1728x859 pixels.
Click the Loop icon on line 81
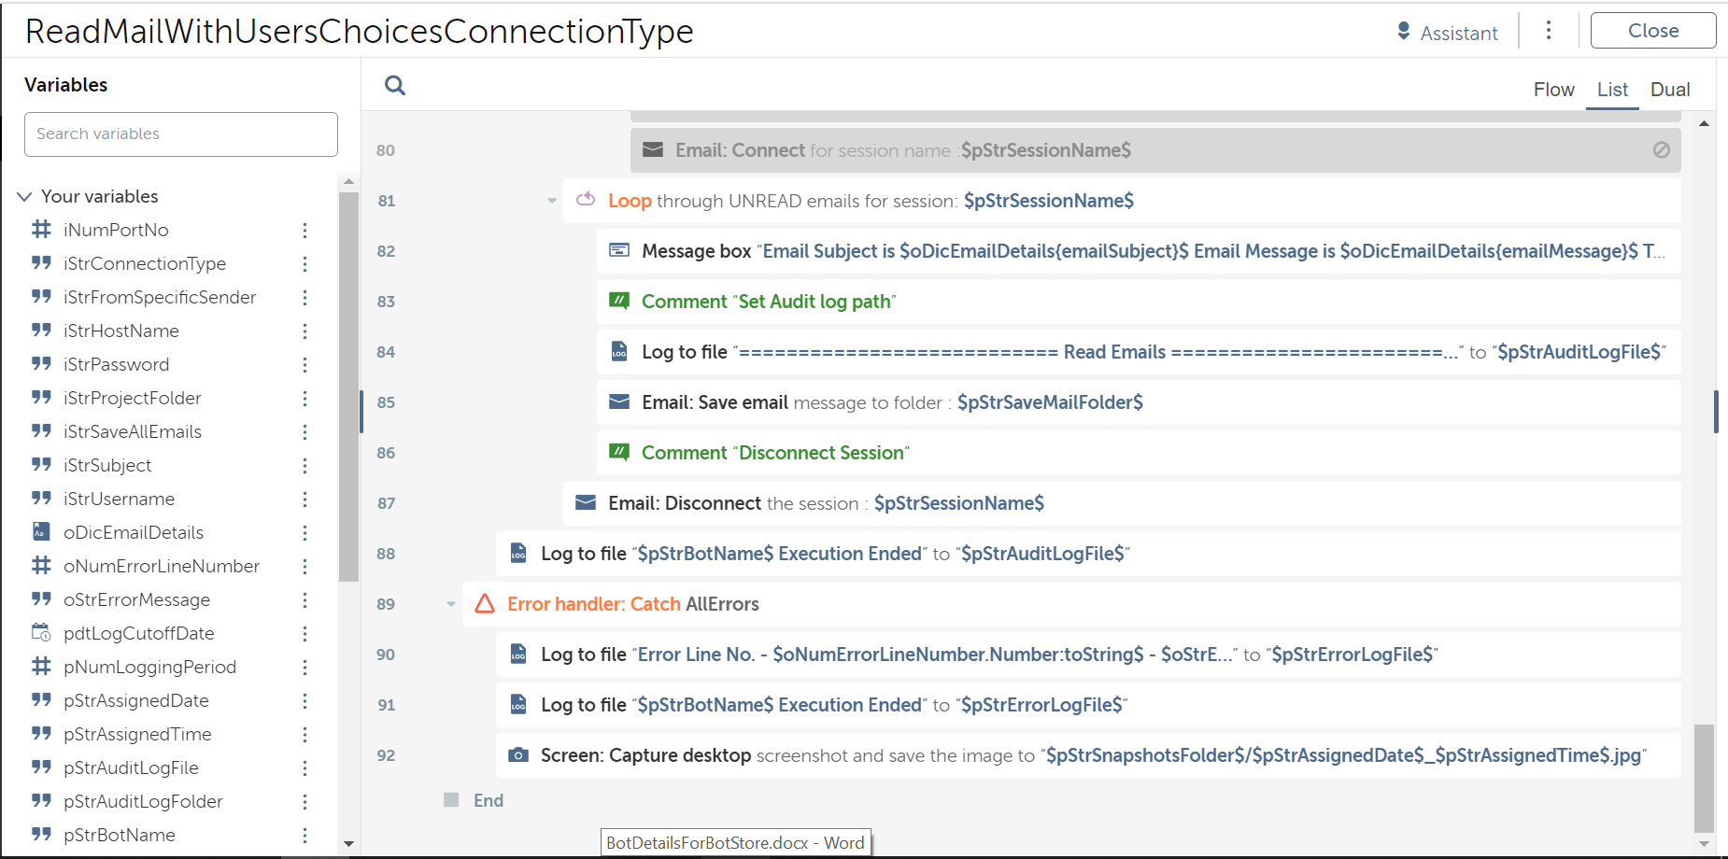586,200
